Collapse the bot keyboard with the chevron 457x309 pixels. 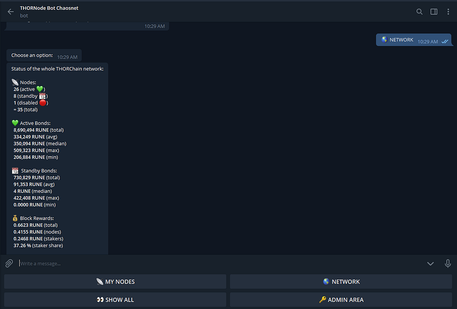tap(430, 264)
